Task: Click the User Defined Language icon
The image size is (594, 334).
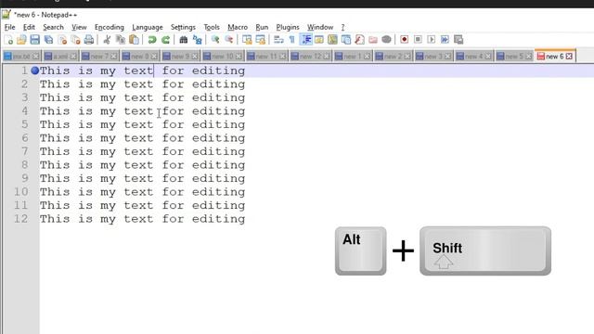Action: [x=319, y=39]
